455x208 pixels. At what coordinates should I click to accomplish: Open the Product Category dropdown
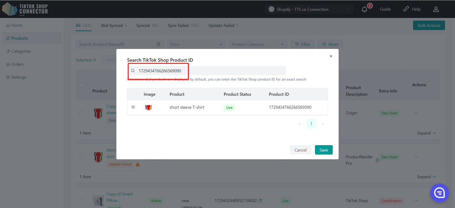[x=258, y=44]
